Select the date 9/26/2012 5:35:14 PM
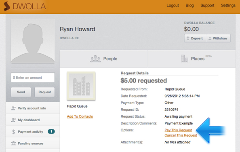Viewport: 240px width, 152px height. click(x=182, y=96)
